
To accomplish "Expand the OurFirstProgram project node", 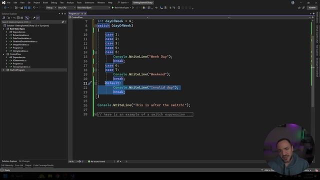I will click(x=3, y=70).
